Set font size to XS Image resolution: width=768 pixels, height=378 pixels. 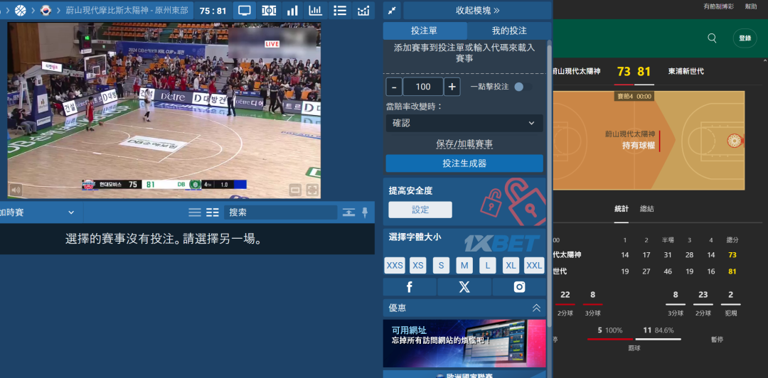pyautogui.click(x=418, y=266)
